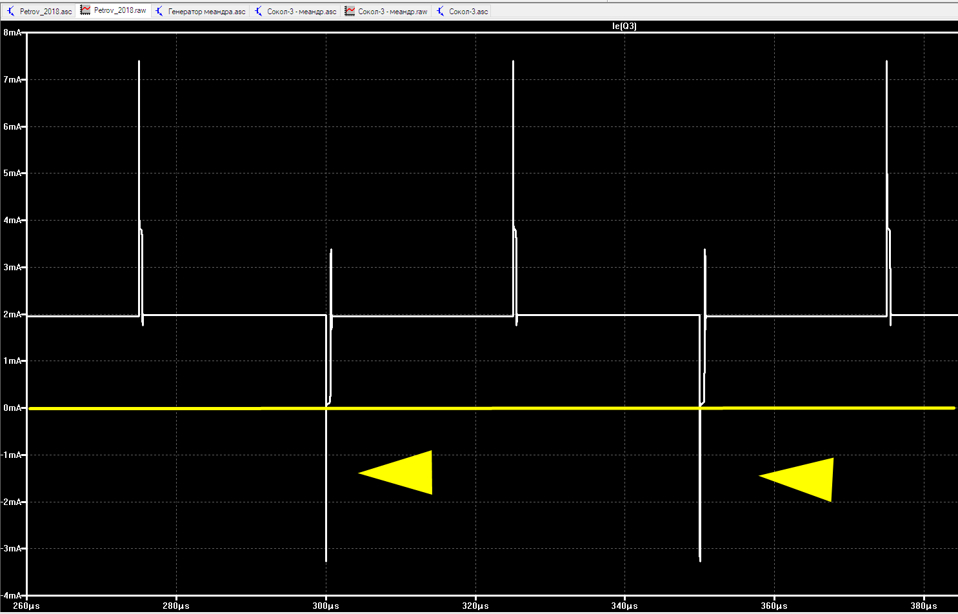This screenshot has width=958, height=614.
Task: Click the -1mA vertical axis label
Action: (x=11, y=455)
